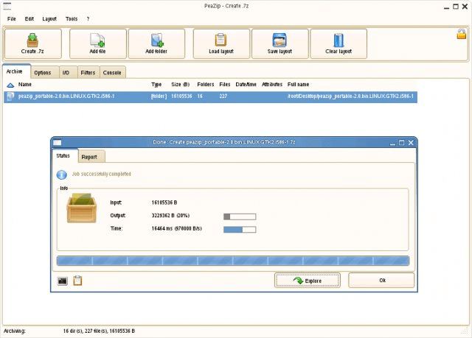
Task: Click the Time value 16464 ms
Action: (177, 228)
